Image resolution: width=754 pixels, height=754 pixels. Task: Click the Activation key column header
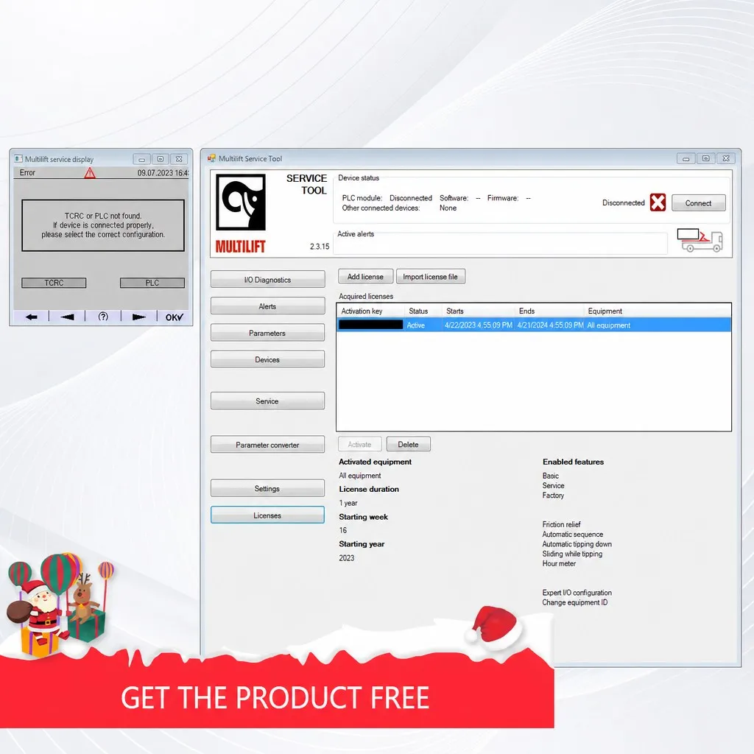point(370,311)
